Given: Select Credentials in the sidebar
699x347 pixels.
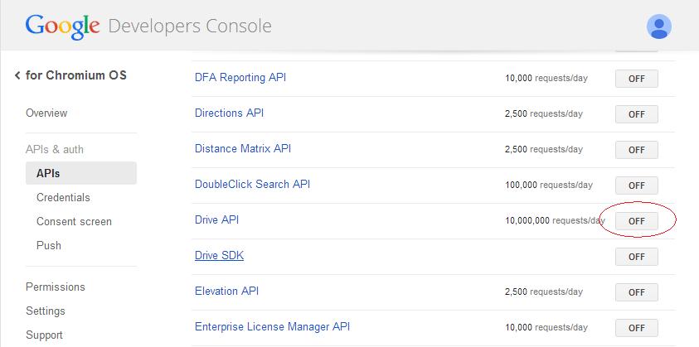Looking at the screenshot, I should [x=63, y=198].
